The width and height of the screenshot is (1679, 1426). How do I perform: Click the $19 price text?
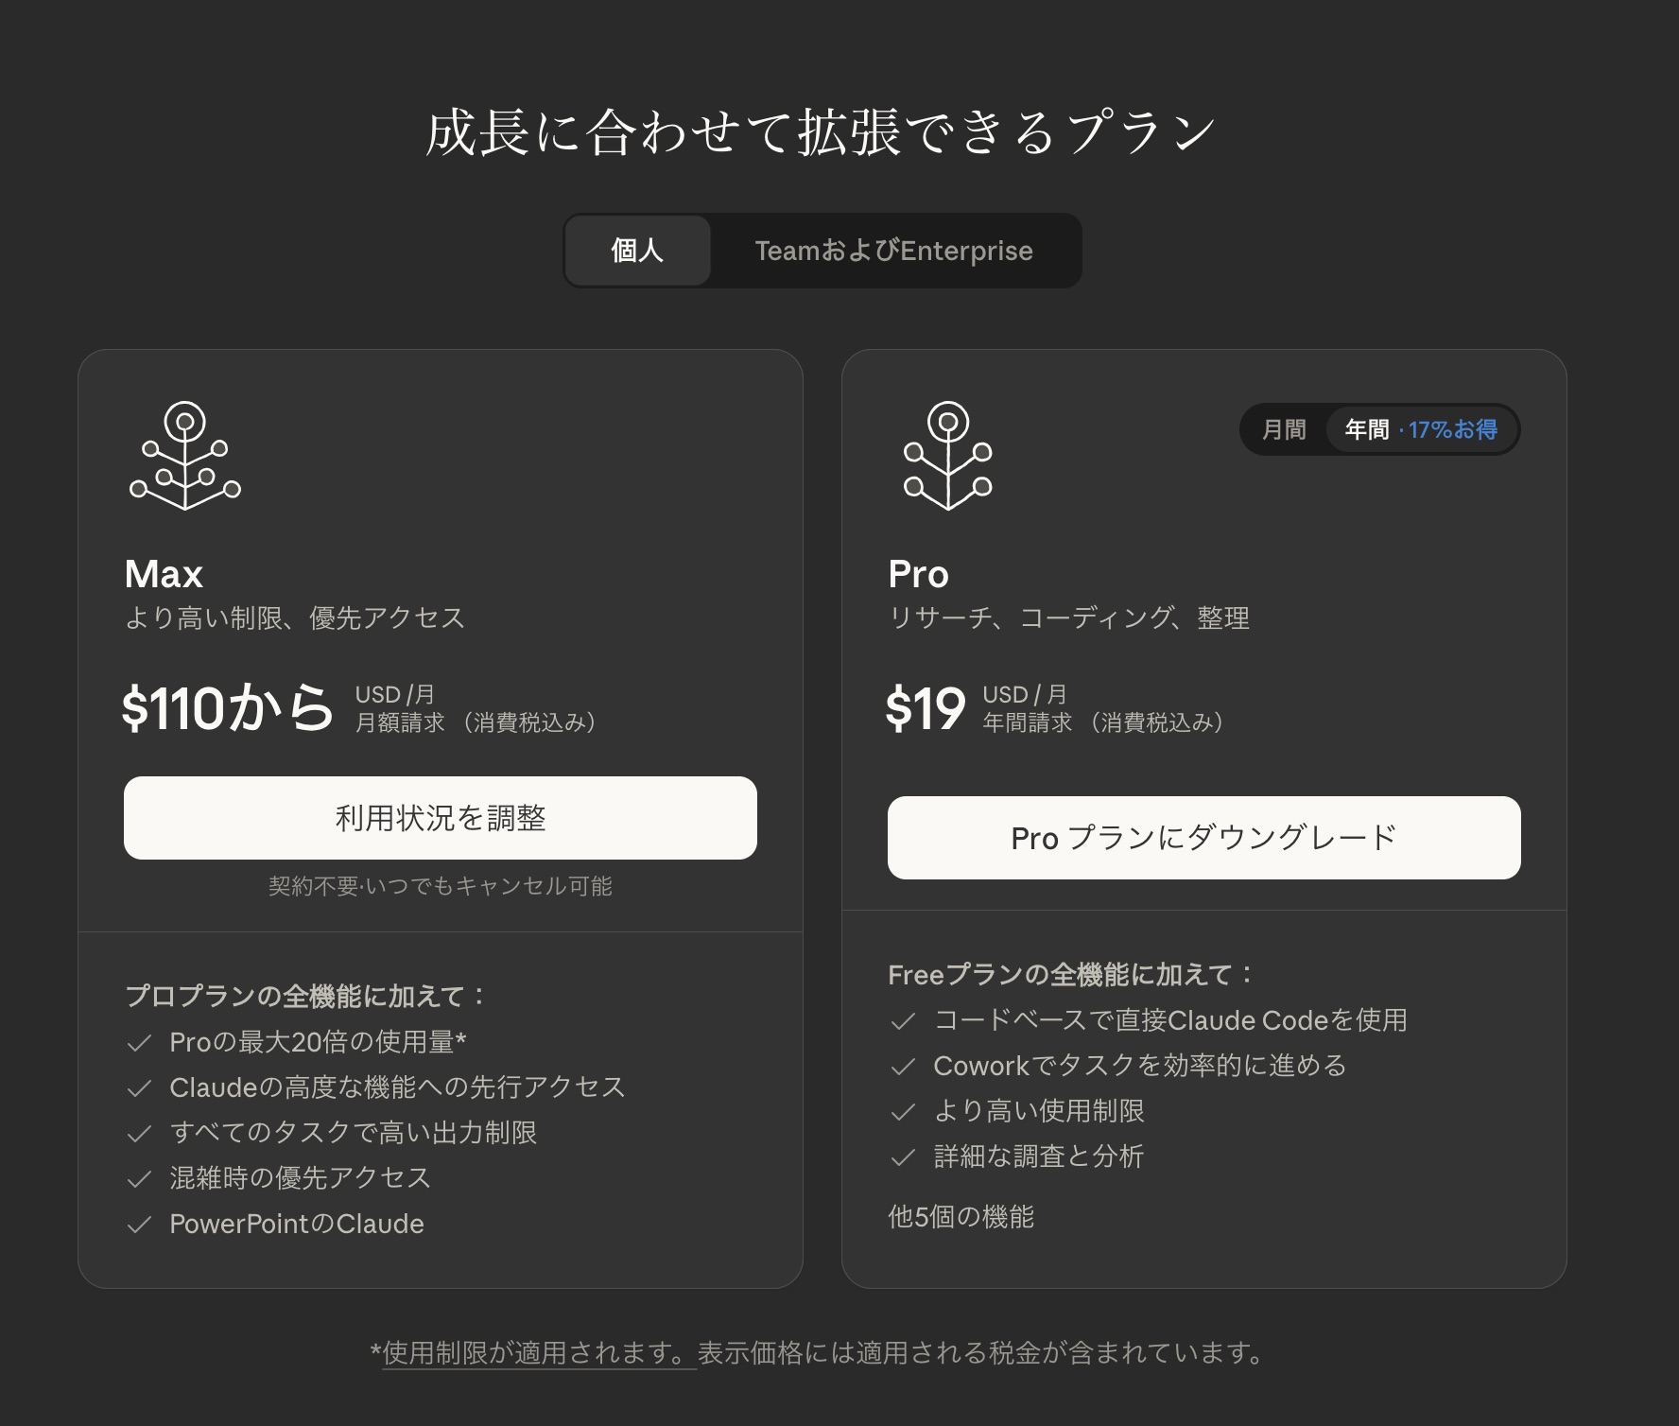pyautogui.click(x=926, y=709)
